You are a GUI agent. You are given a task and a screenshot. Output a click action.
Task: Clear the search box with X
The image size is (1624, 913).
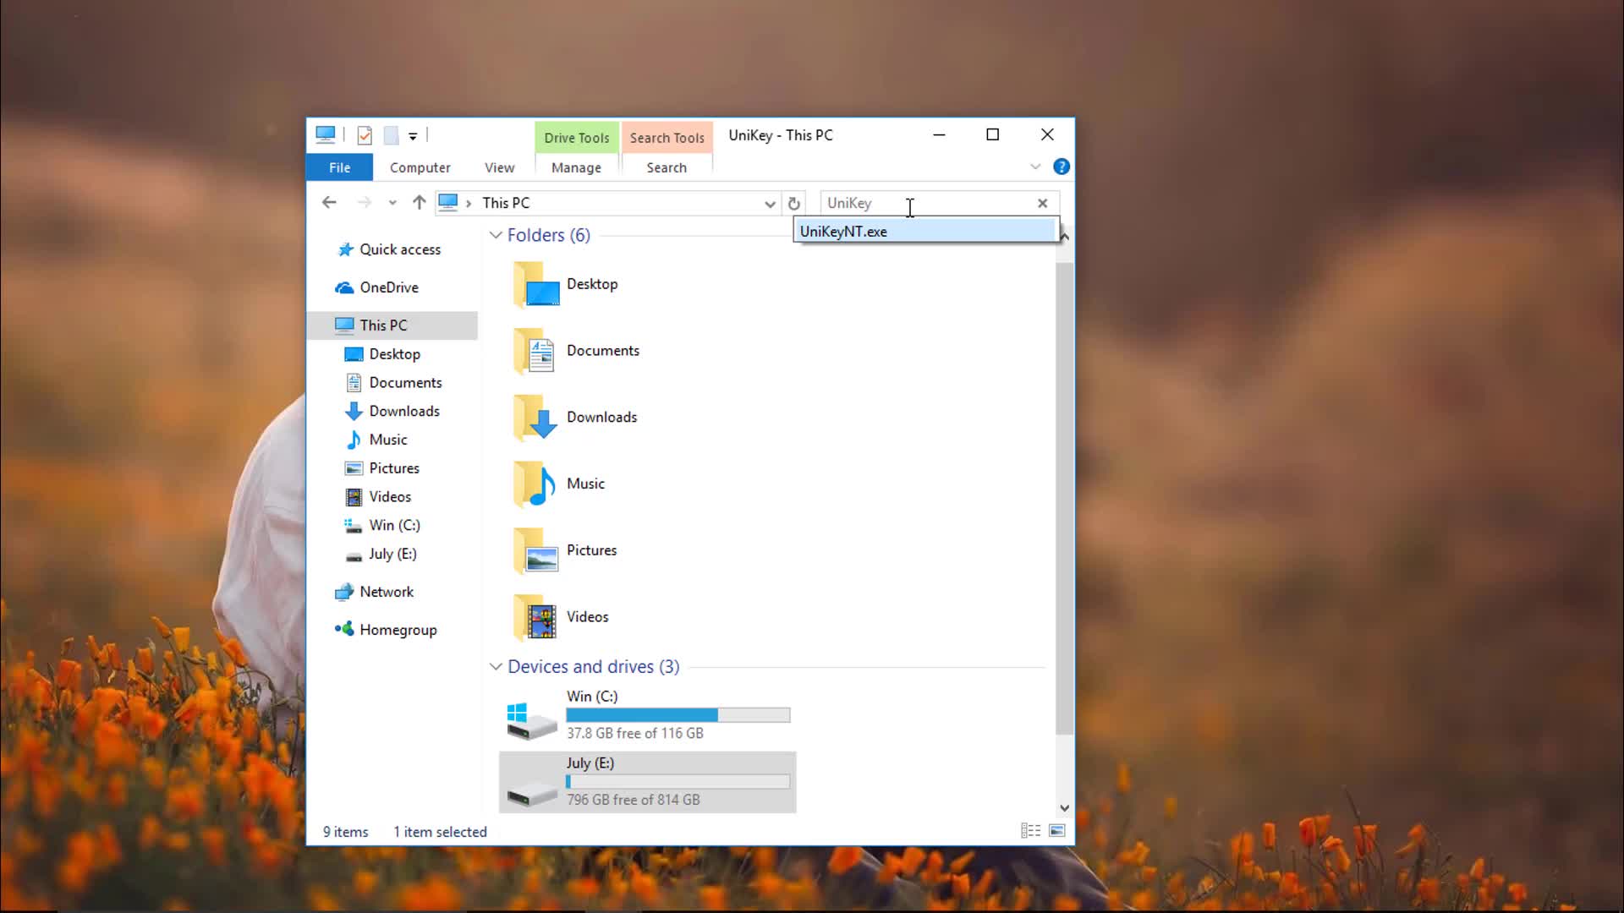[x=1043, y=203]
